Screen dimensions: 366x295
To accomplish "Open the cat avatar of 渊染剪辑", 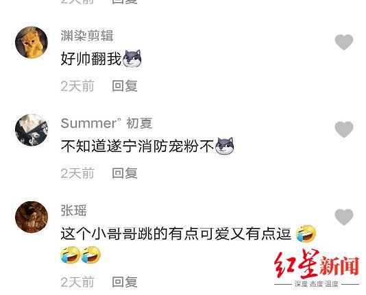I will 32,42.
